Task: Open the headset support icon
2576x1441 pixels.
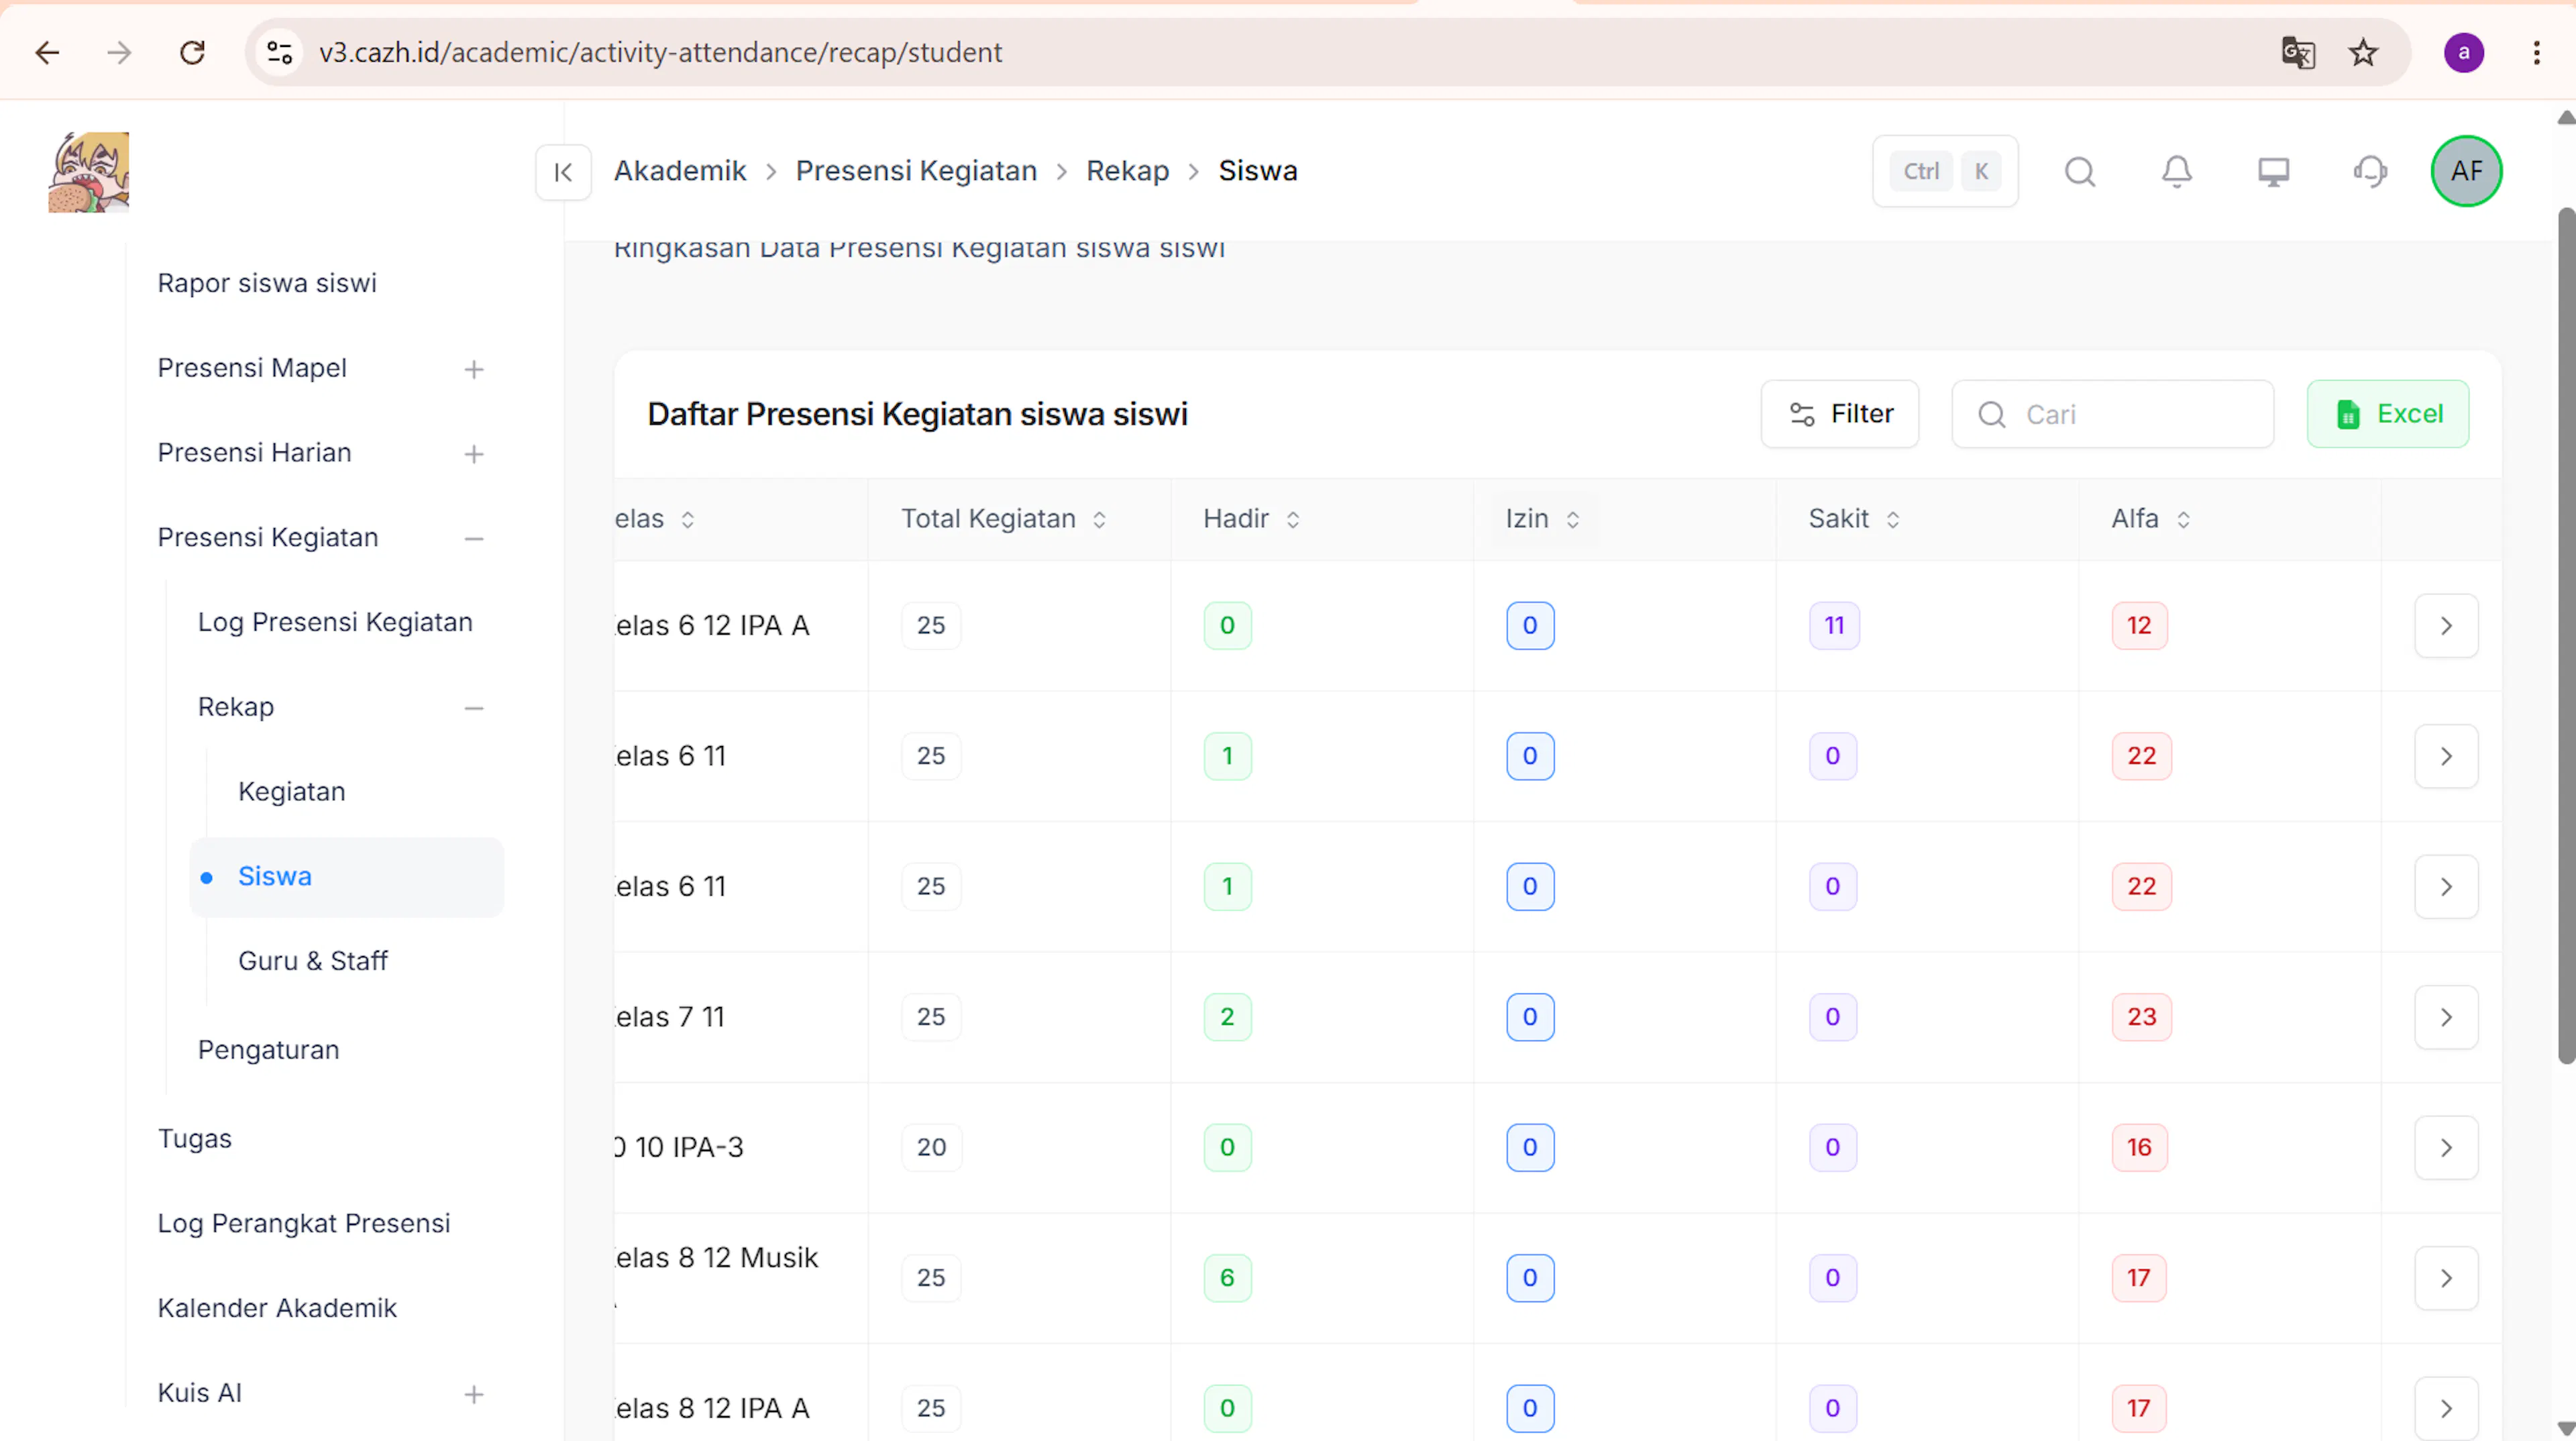Action: [2370, 172]
